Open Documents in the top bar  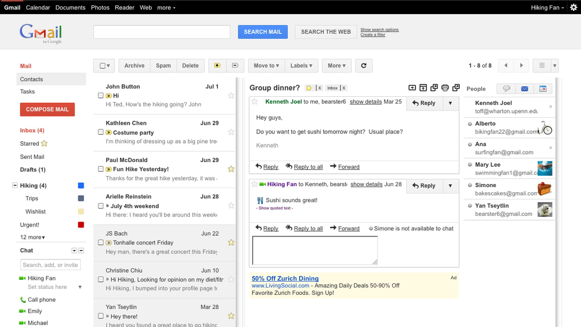[70, 7]
